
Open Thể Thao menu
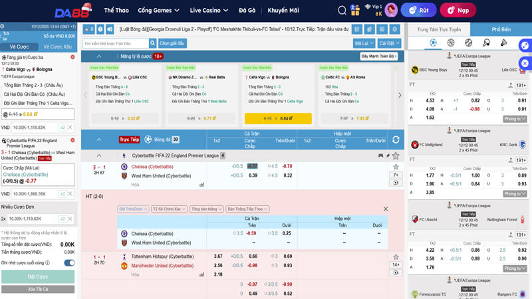point(116,10)
